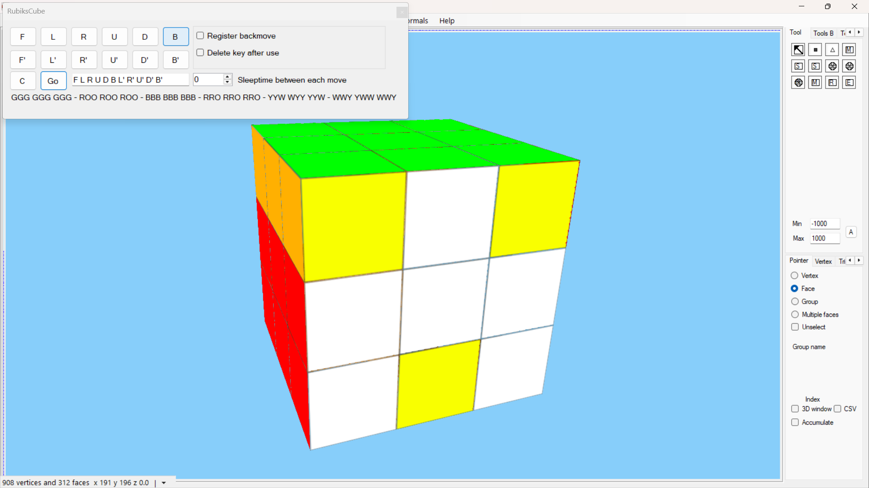The height and width of the screenshot is (488, 869).
Task: Select the arrow pointer tool icon
Action: click(x=798, y=50)
